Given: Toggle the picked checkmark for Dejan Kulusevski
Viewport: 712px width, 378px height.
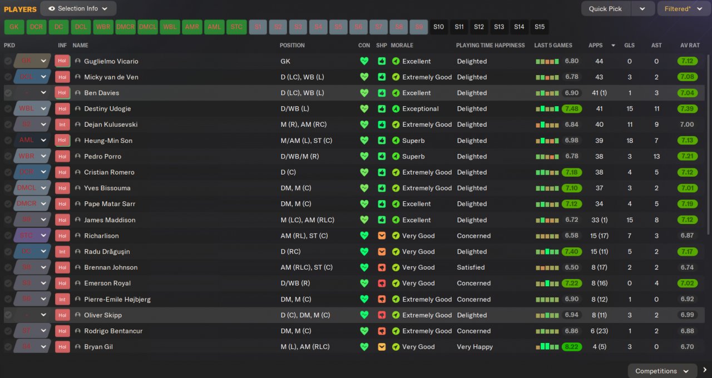Looking at the screenshot, I should coord(8,125).
